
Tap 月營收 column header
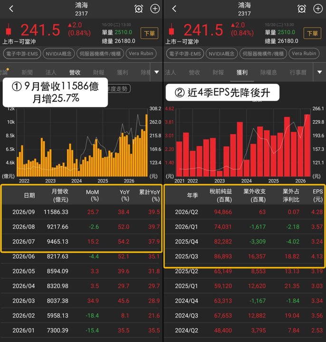[60, 195]
